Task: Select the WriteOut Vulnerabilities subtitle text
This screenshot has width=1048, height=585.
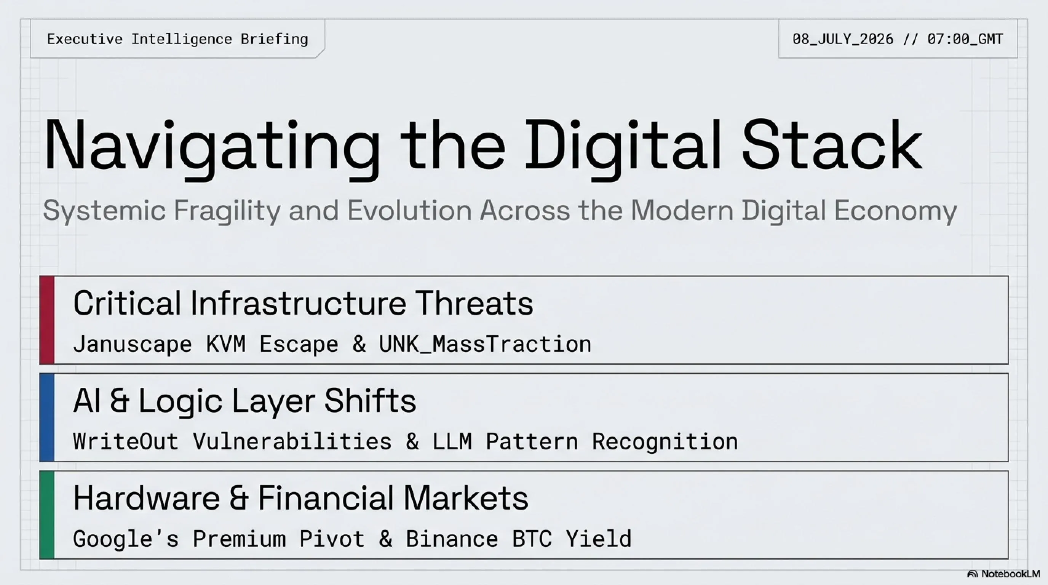Action: (x=232, y=441)
